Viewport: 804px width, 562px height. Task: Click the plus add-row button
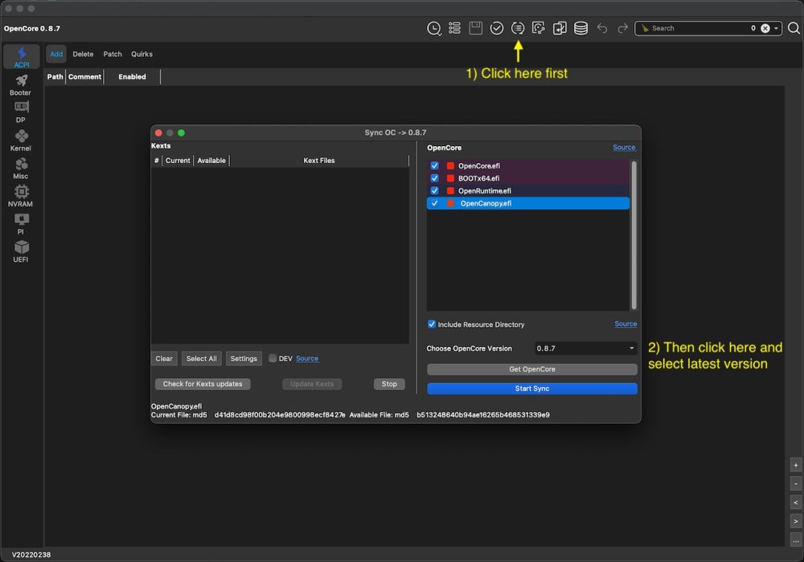click(x=795, y=466)
